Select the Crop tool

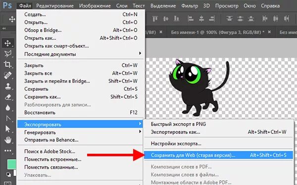pyautogui.click(x=7, y=64)
